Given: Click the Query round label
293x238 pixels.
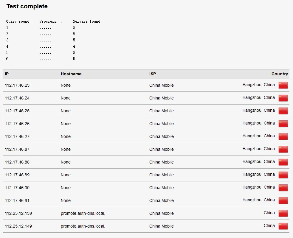Looking at the screenshot, I should click(x=18, y=21).
